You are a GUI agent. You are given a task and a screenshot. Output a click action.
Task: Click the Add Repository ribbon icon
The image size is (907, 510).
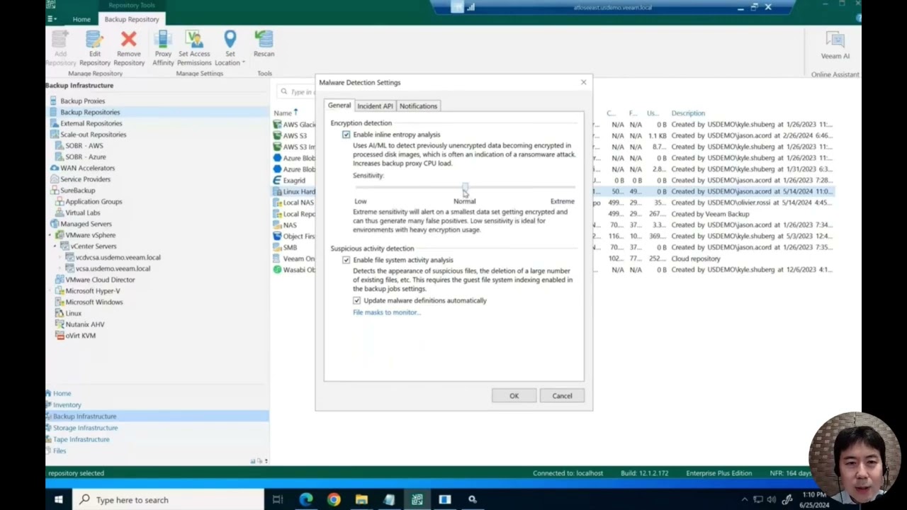point(60,39)
